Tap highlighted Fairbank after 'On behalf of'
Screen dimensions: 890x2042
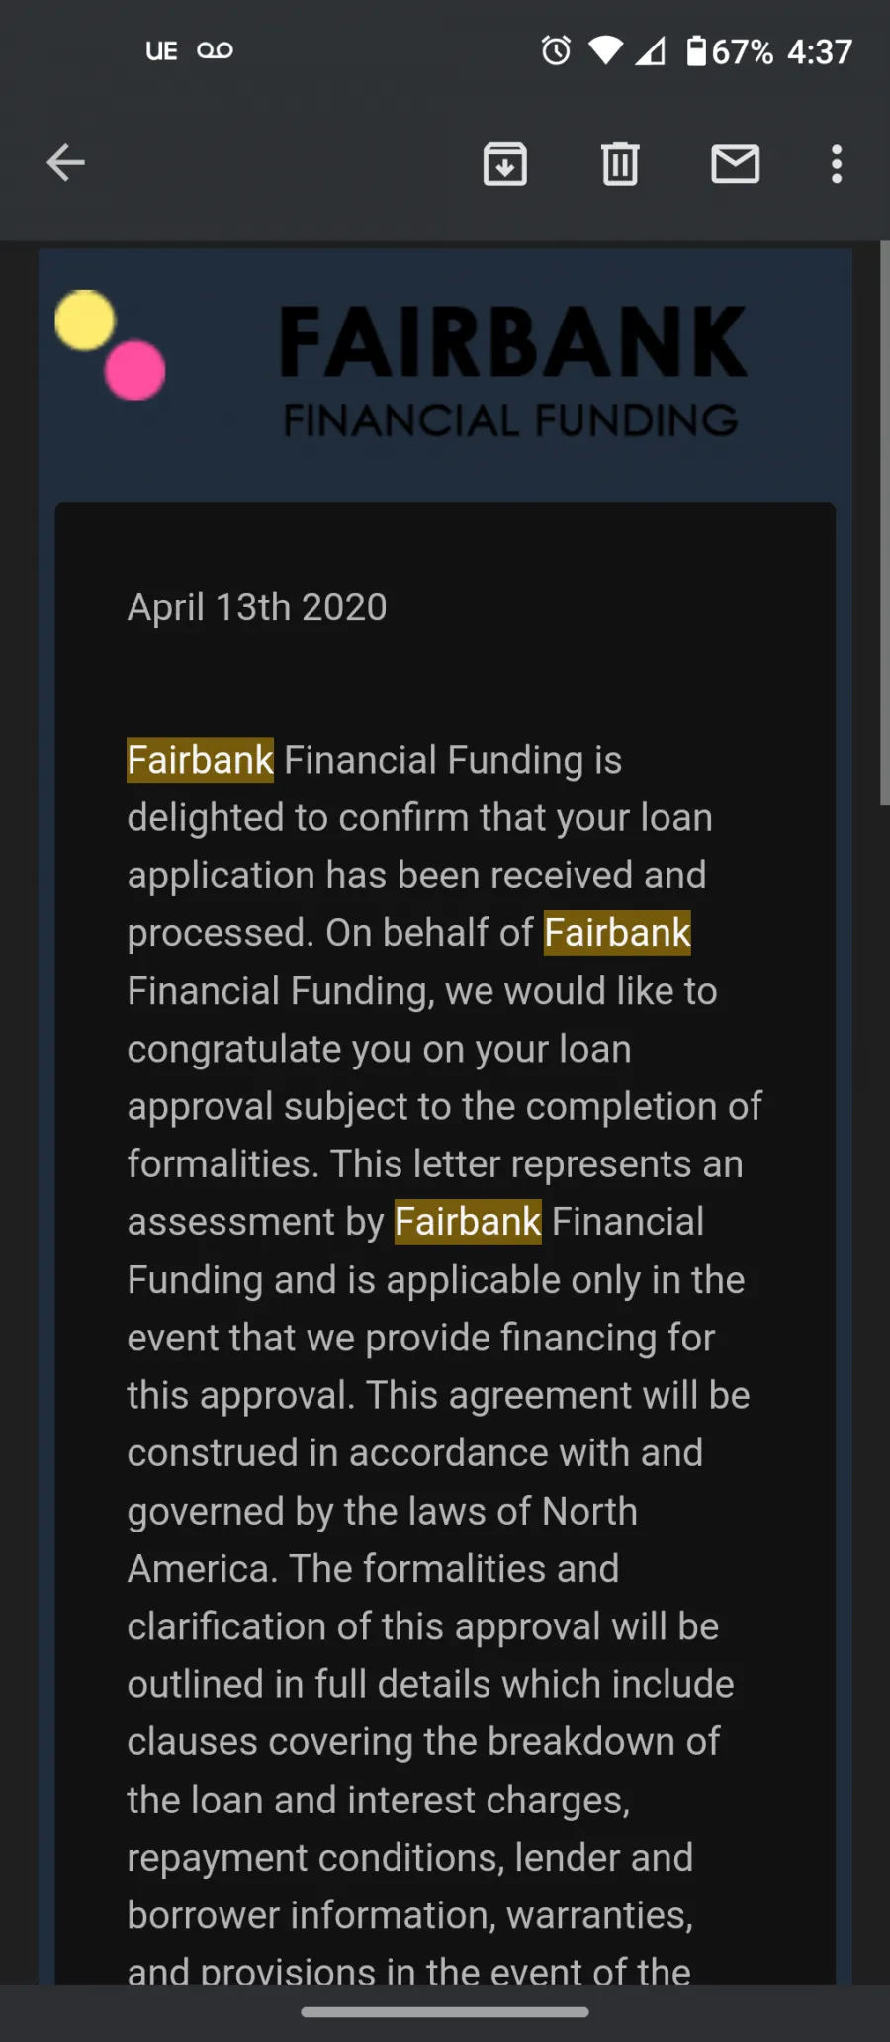[x=617, y=933]
